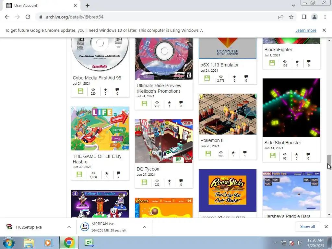Click Ultimate Ride Preview CD thumbnail

pyautogui.click(x=164, y=58)
